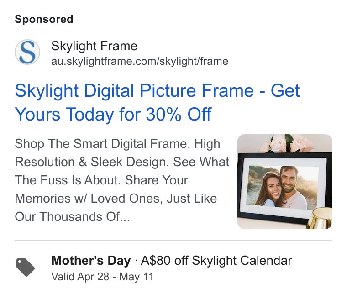Image resolution: width=347 pixels, height=294 pixels.
Task: Click the grey price tag icon
Action: (26, 267)
